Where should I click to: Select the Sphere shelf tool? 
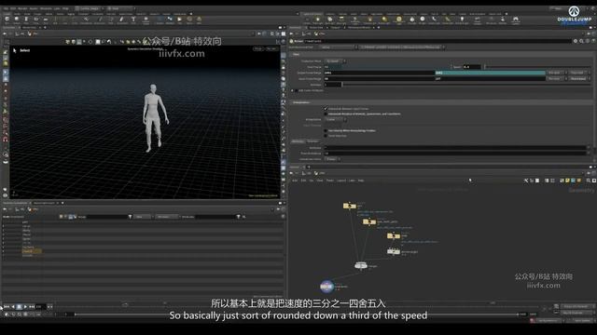point(17,20)
